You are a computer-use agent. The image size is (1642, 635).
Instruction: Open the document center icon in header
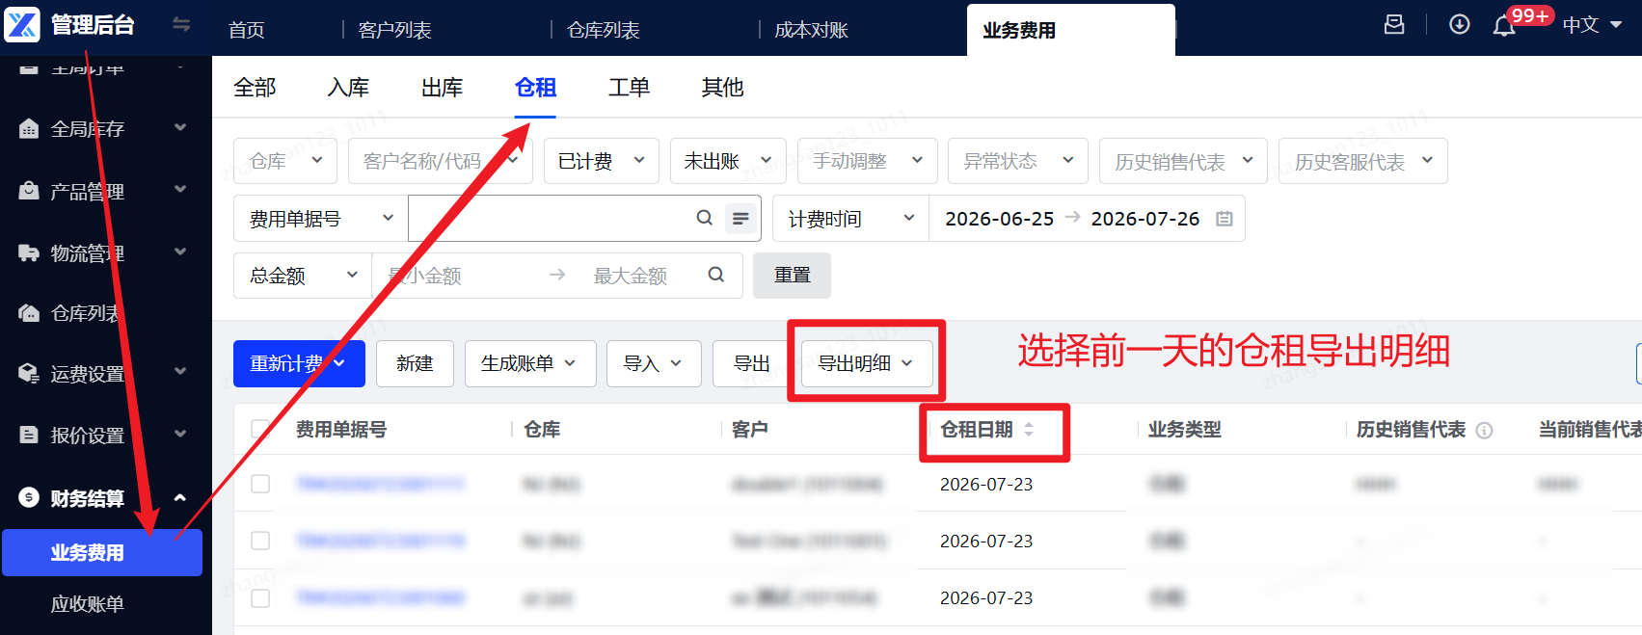pyautogui.click(x=1394, y=25)
